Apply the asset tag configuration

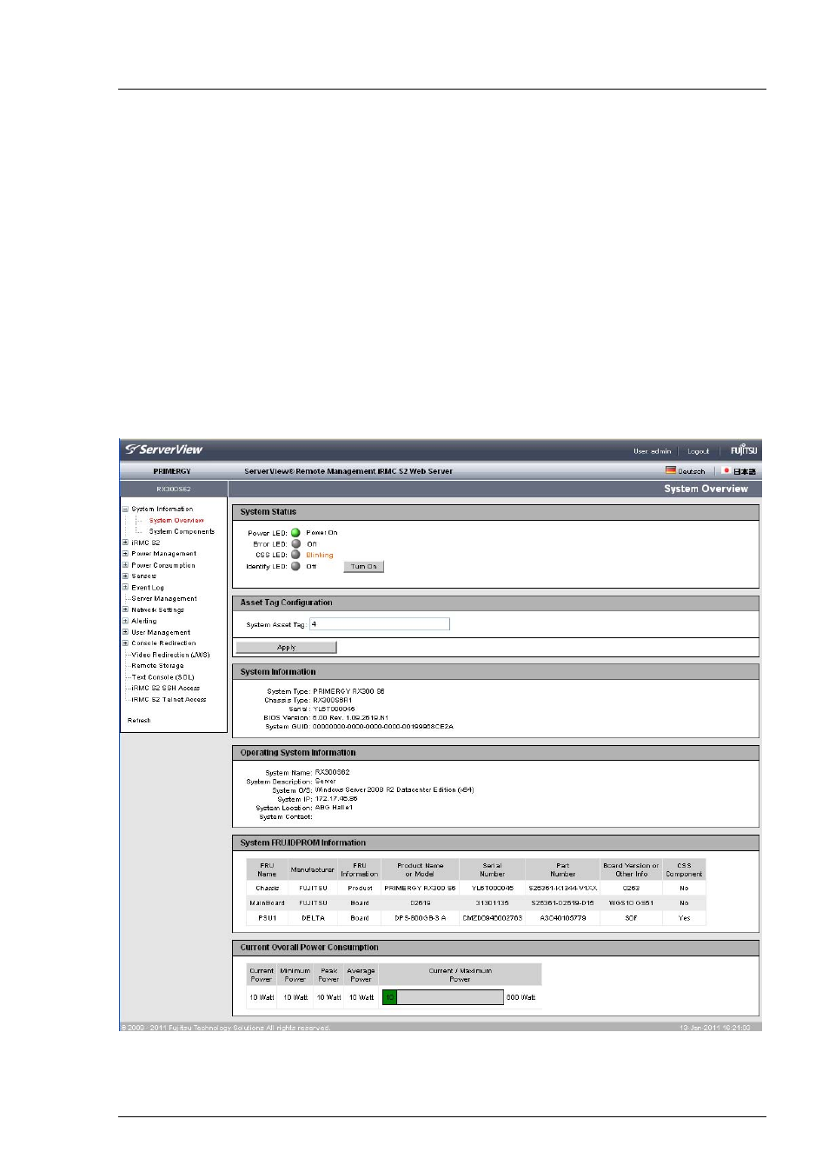point(286,648)
